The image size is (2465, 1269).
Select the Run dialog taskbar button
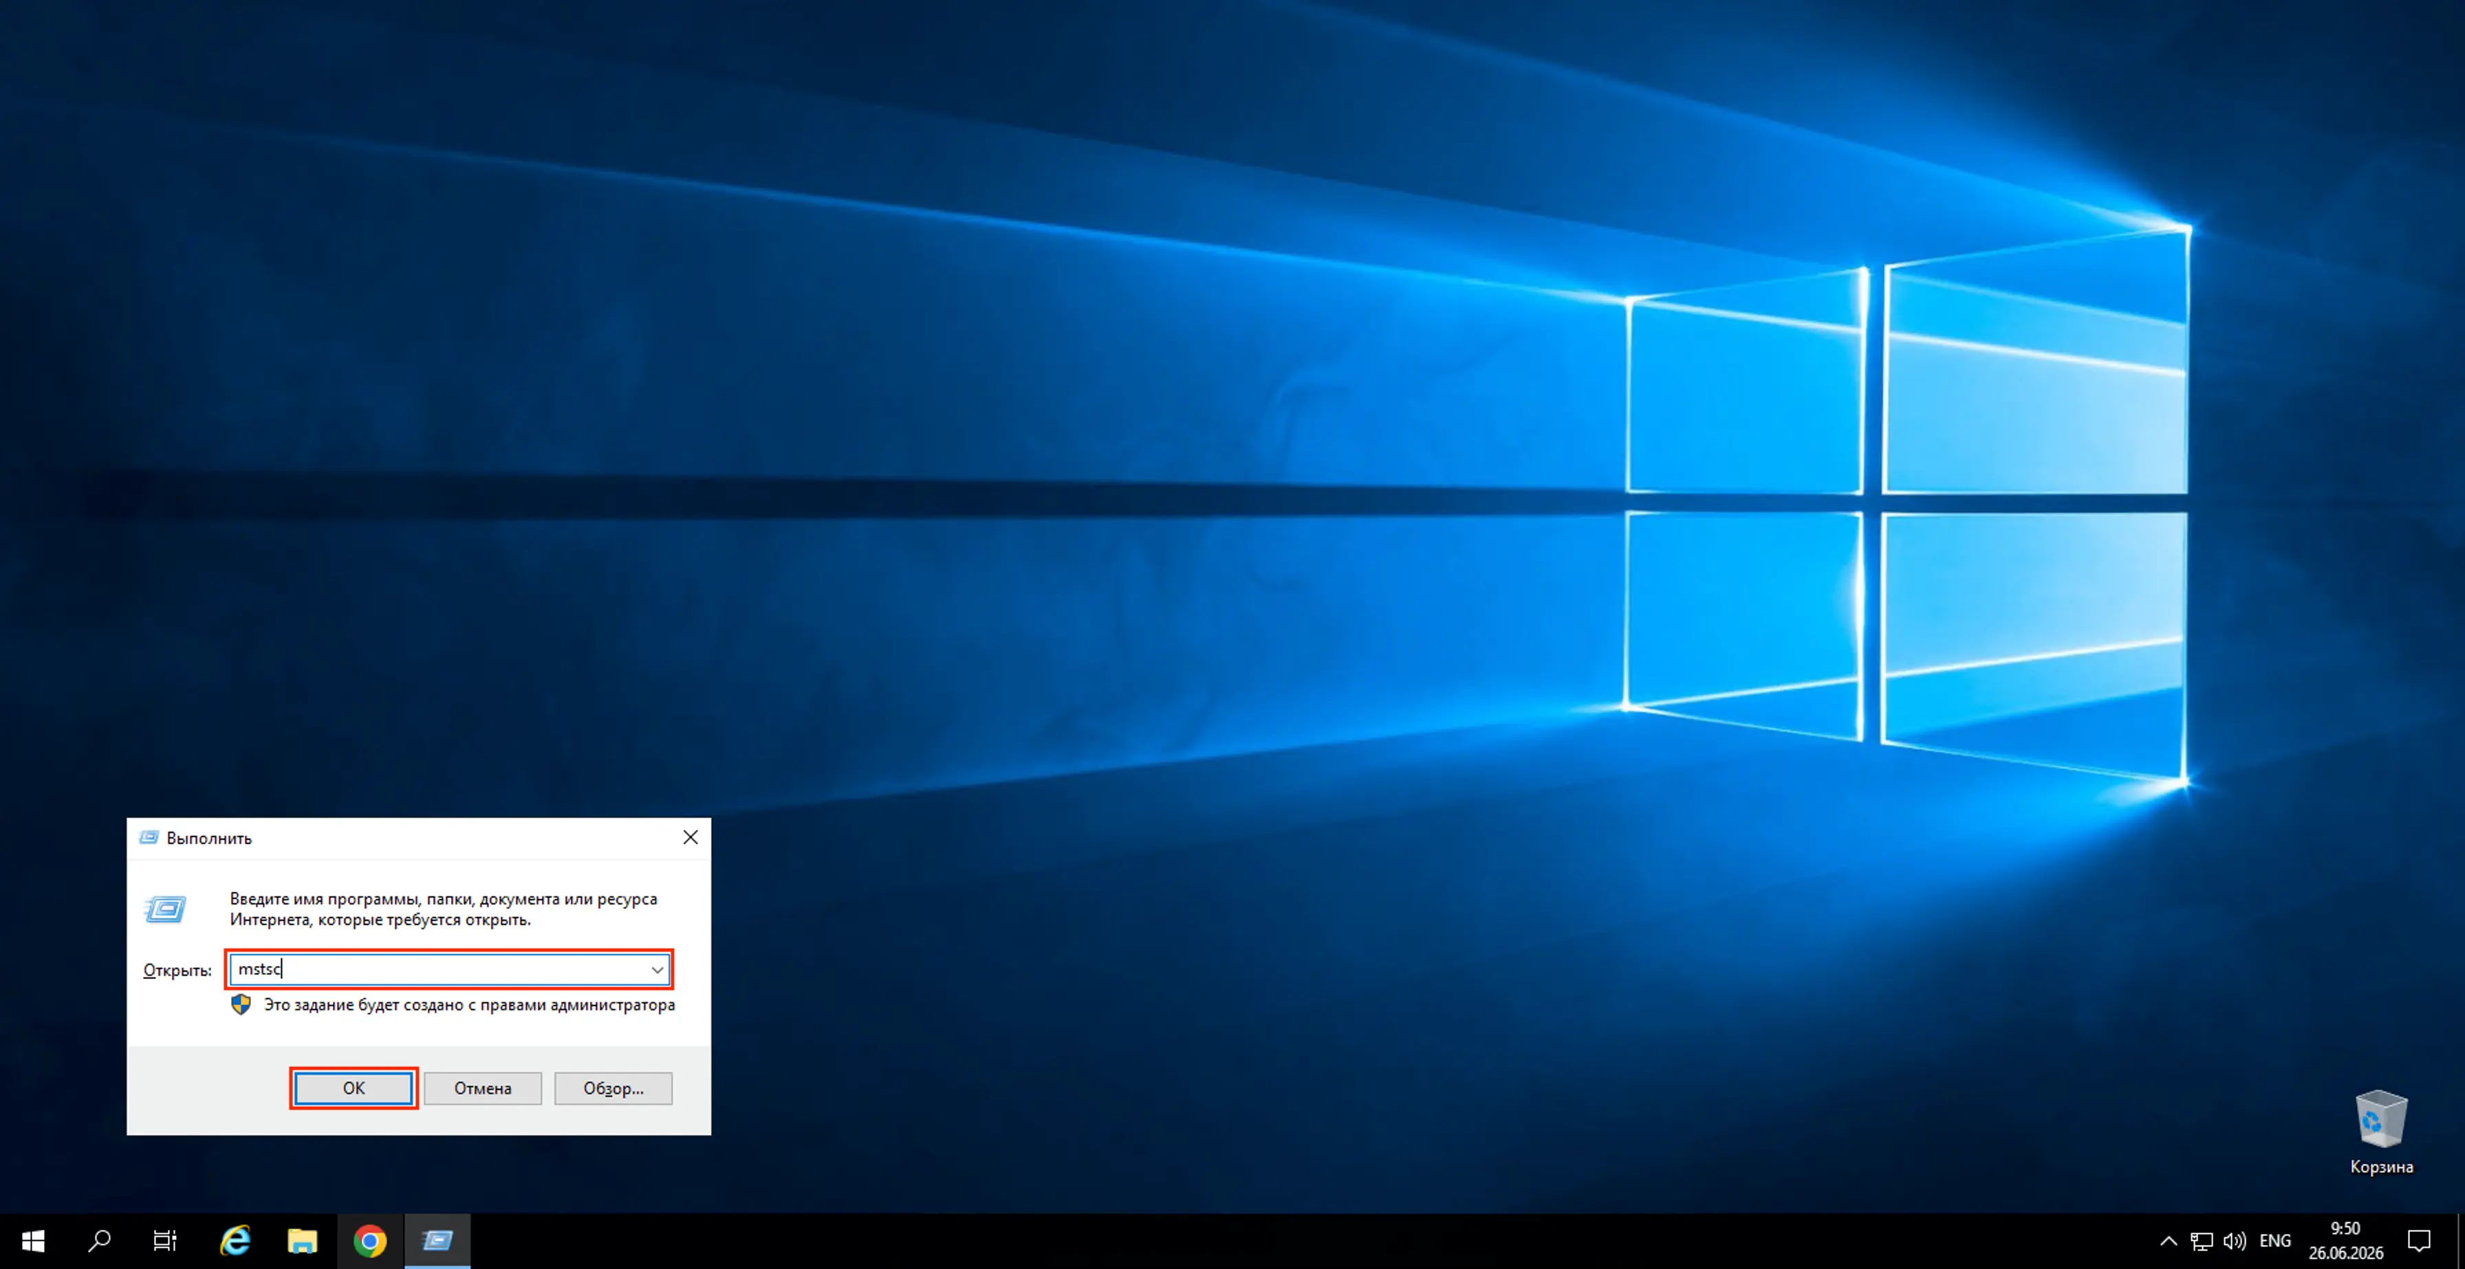point(437,1242)
